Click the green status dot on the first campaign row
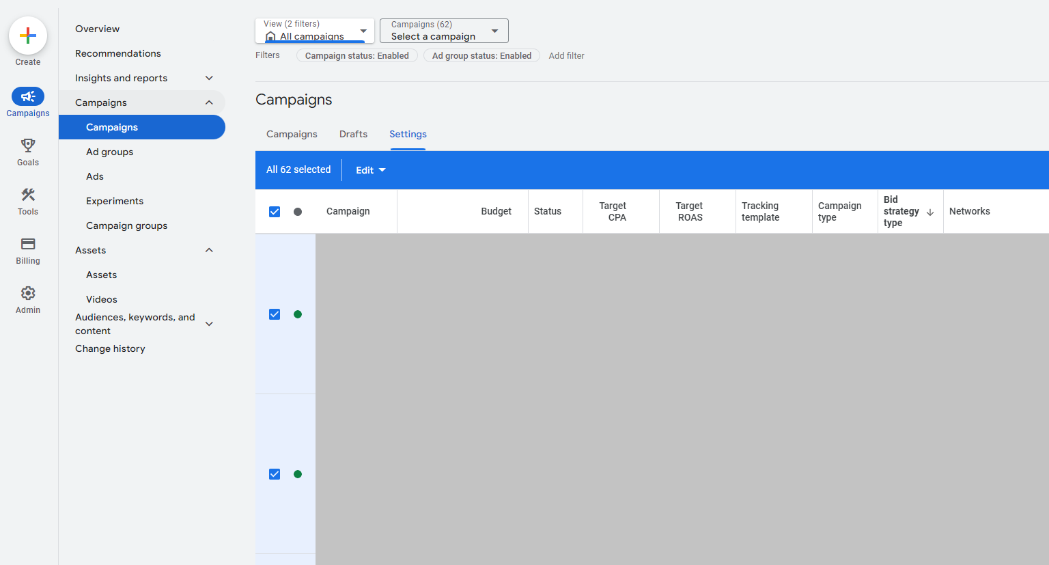Screen dimensions: 1049x565 297,314
